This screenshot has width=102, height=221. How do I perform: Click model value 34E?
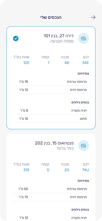tap(85, 63)
